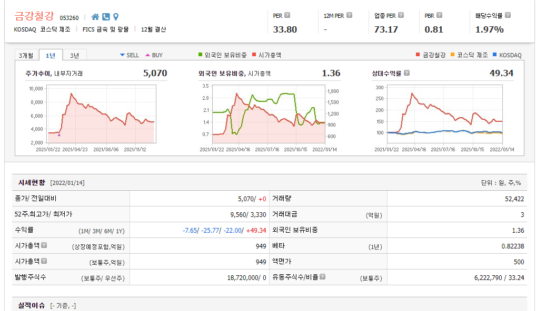
Task: Open help icon next to 업종 PER
Action: 401,15
